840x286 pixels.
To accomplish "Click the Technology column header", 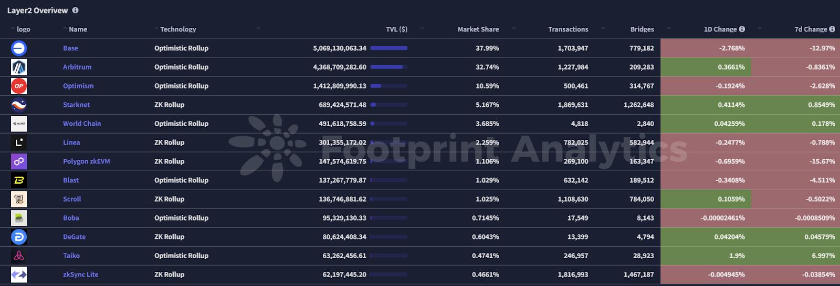I will click(x=178, y=29).
